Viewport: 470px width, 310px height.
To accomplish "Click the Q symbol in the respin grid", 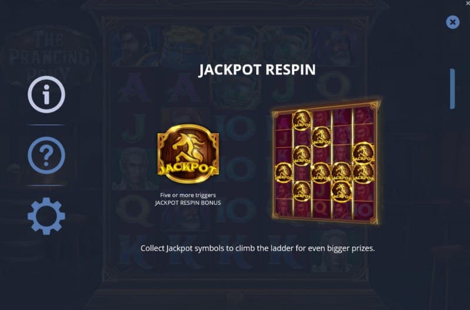I will (321, 207).
